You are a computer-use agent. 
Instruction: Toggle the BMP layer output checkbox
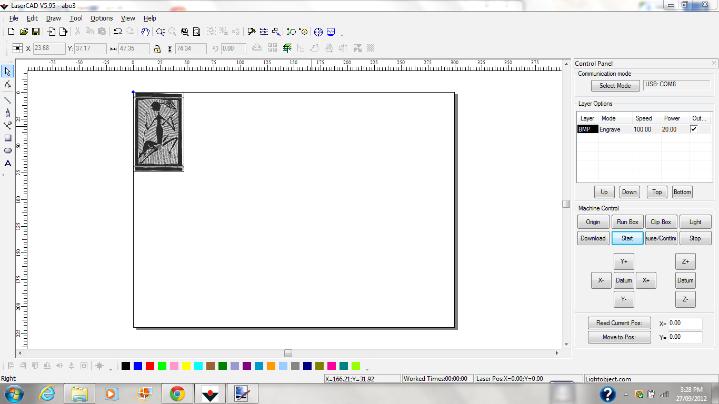pyautogui.click(x=694, y=129)
